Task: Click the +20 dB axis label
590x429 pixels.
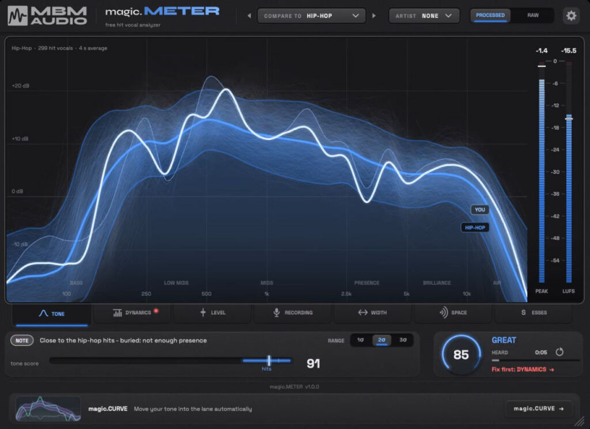Action: [x=20, y=86]
